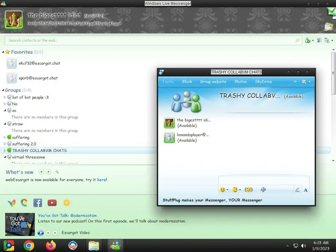Open file explorer from the taskbar
Viewport: 336px width, 252px height.
(x=94, y=246)
